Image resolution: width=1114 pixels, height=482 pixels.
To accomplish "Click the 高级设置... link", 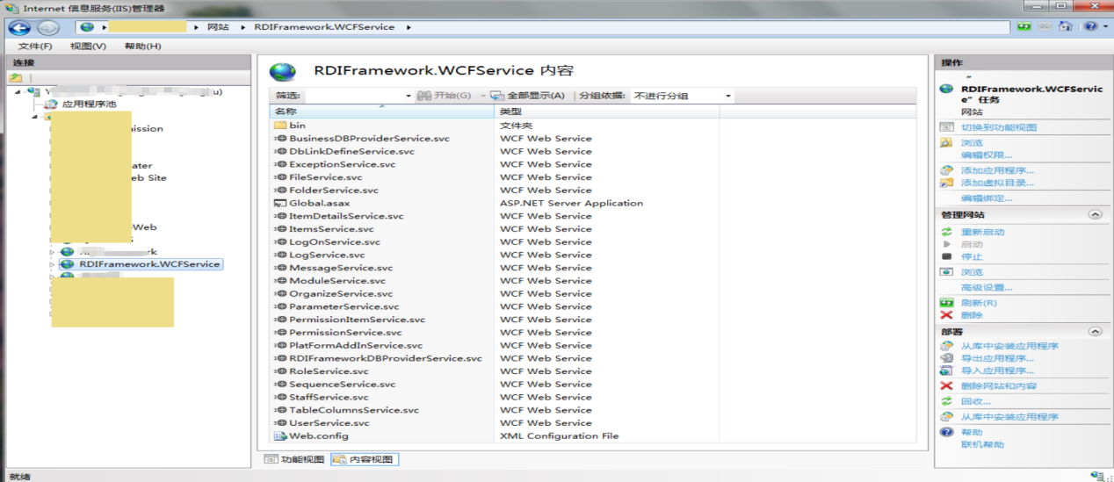I will [986, 287].
